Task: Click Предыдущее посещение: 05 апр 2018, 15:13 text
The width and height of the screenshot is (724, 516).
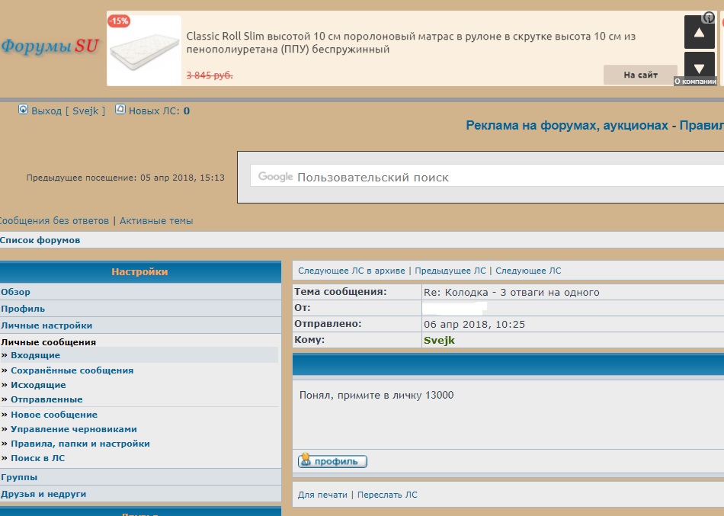Action: 126,178
